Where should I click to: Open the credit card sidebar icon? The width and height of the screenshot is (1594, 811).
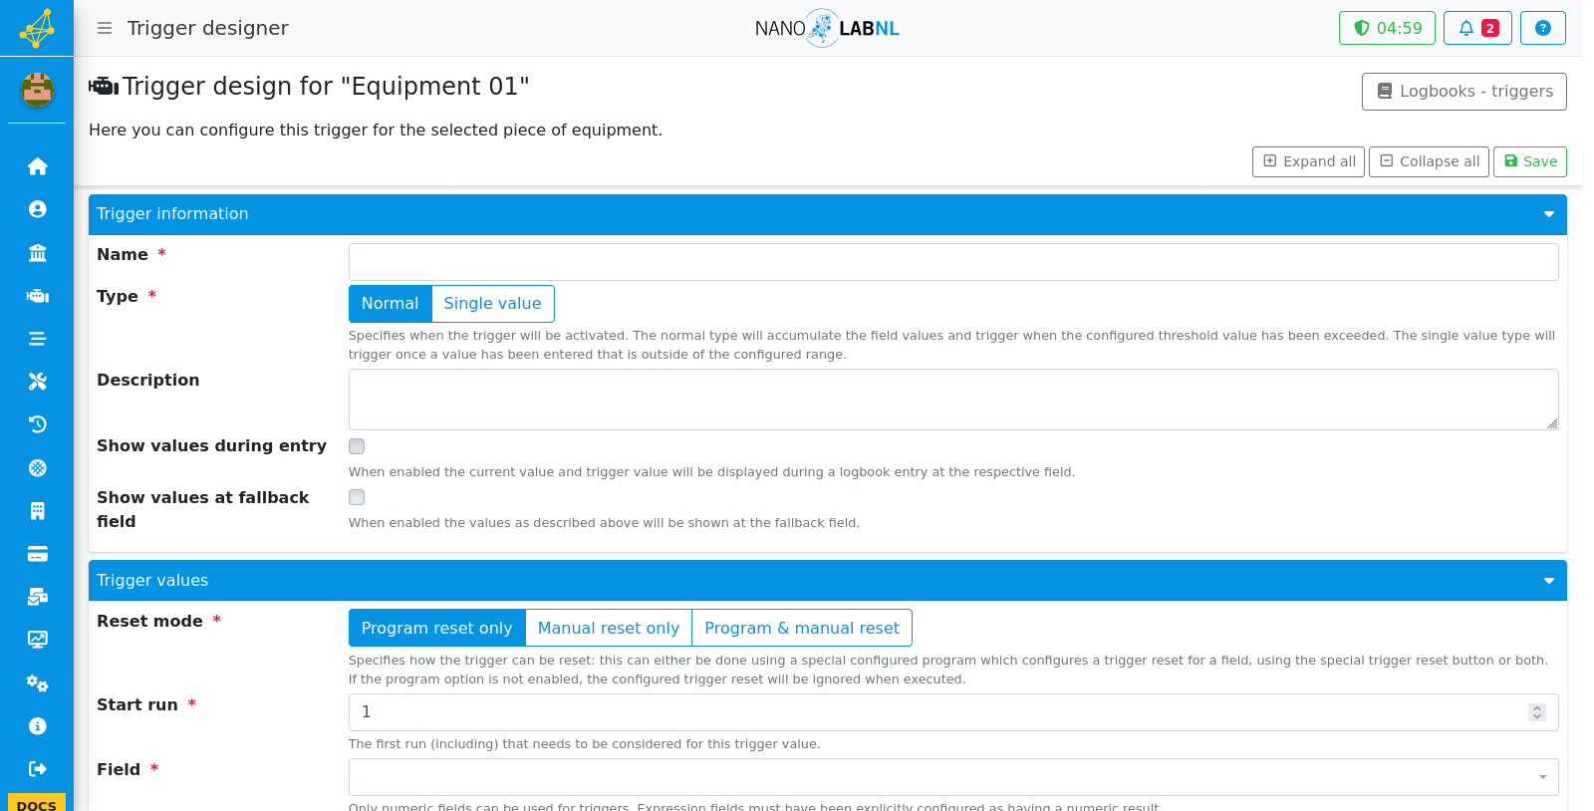click(x=37, y=554)
